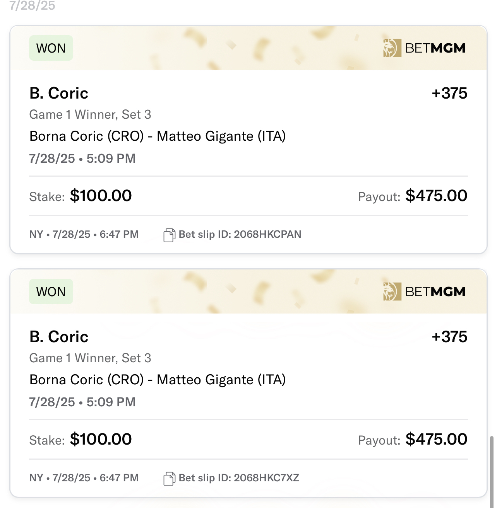Click first card's Borna Coric - Matteo Gigante match

tap(158, 136)
